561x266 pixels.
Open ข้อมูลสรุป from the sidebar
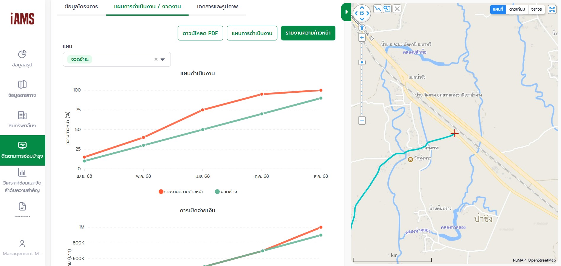(22, 58)
